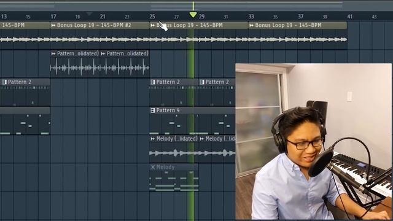
Task: Click bar 17 on the timeline ruler
Action: pos(53,17)
